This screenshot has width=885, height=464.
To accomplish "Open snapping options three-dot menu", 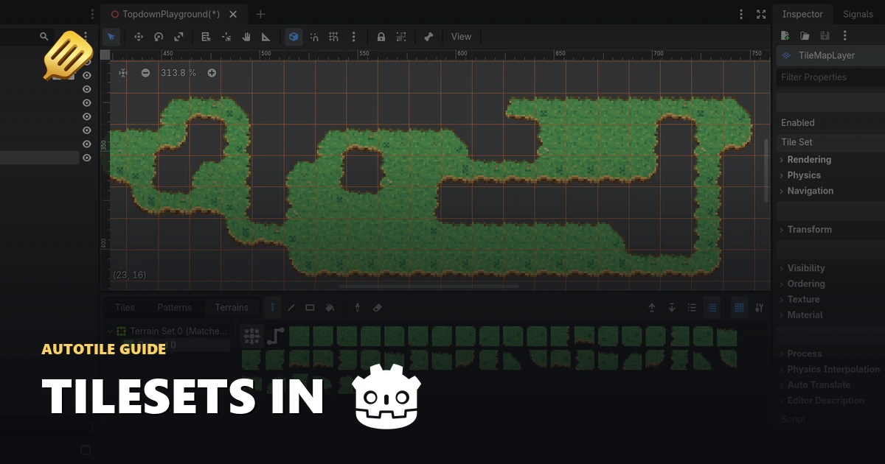I will [x=354, y=37].
